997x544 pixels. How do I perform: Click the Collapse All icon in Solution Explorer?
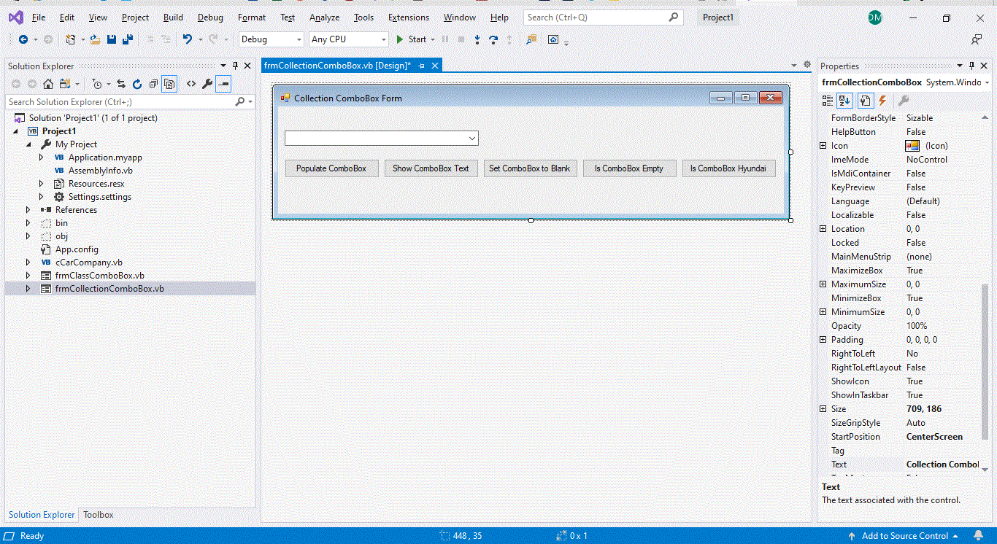click(x=153, y=84)
